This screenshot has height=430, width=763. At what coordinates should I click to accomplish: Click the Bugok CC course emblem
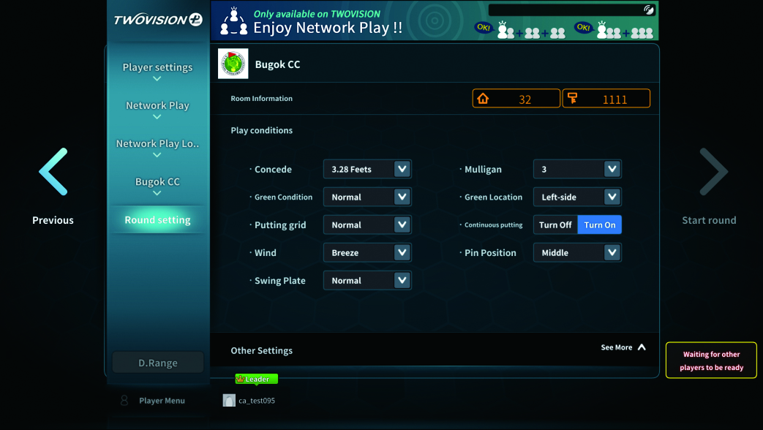click(x=233, y=64)
